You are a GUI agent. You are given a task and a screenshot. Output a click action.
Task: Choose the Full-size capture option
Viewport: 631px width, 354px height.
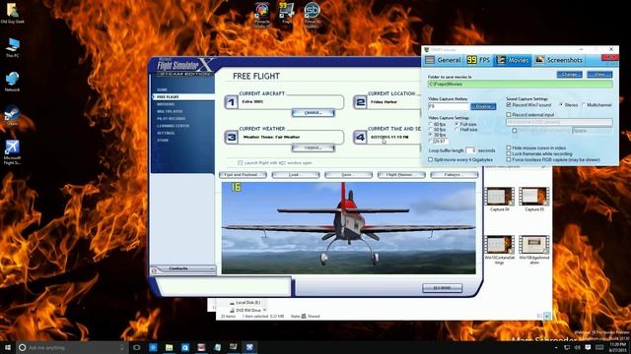[x=456, y=125]
